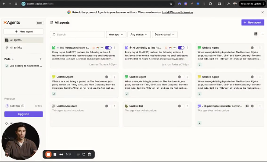The image size is (267, 162).
Task: Click the Beta badge next to Agents
Action: click(40, 23)
